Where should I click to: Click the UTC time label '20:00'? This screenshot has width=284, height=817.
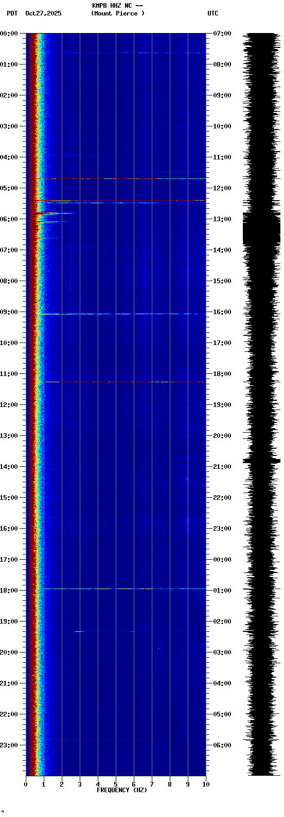tap(222, 436)
